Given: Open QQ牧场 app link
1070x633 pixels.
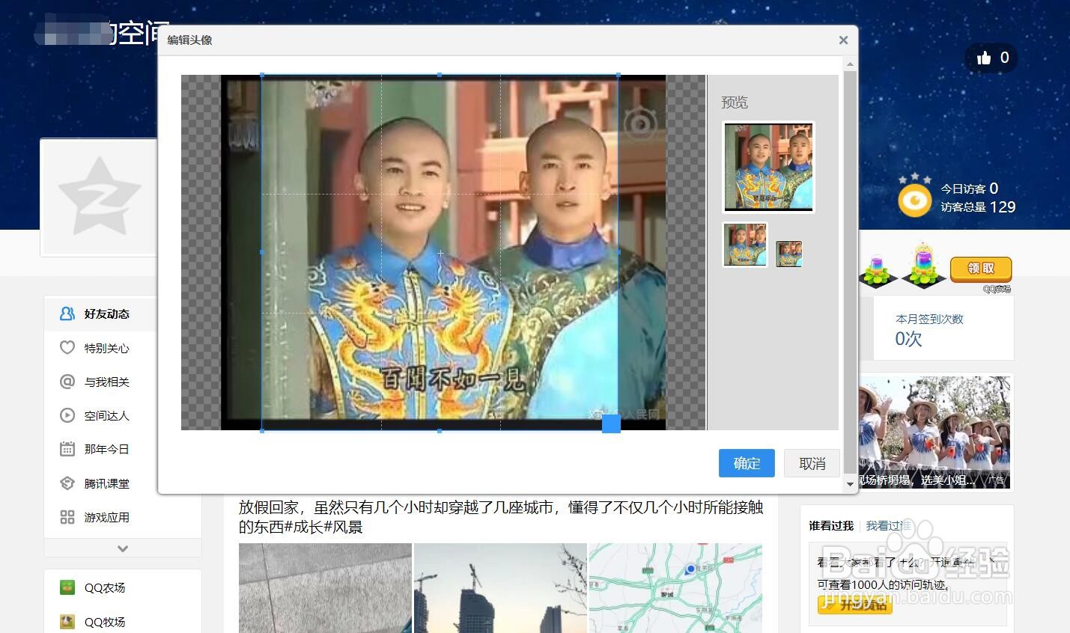Looking at the screenshot, I should 105,622.
